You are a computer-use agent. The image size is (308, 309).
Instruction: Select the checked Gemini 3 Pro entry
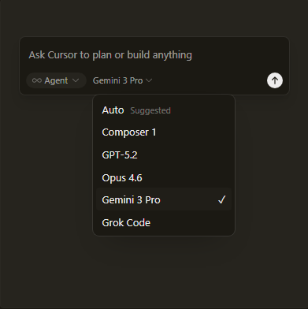[164, 199]
